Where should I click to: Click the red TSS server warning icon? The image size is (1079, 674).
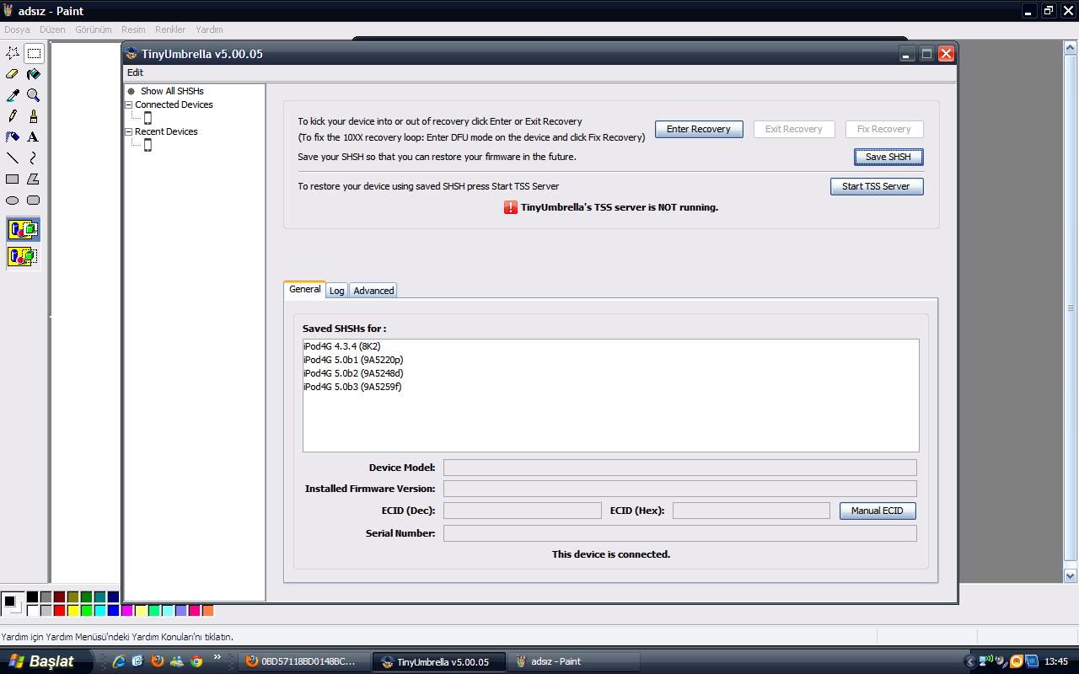(511, 207)
